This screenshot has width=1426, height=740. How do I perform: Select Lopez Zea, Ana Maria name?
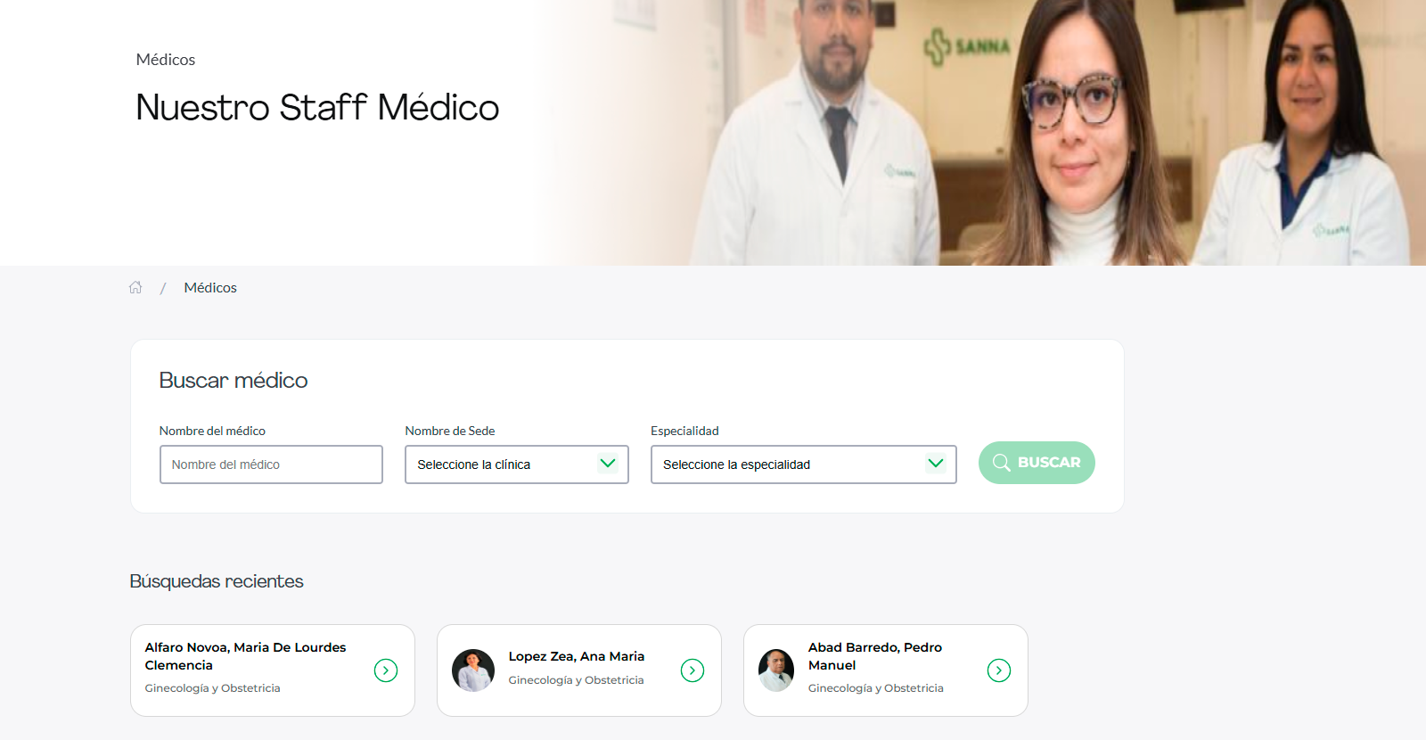577,656
